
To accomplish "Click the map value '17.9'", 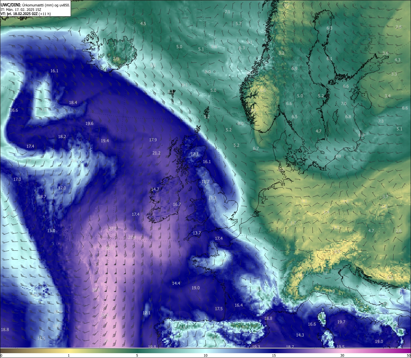I will pos(153,140).
